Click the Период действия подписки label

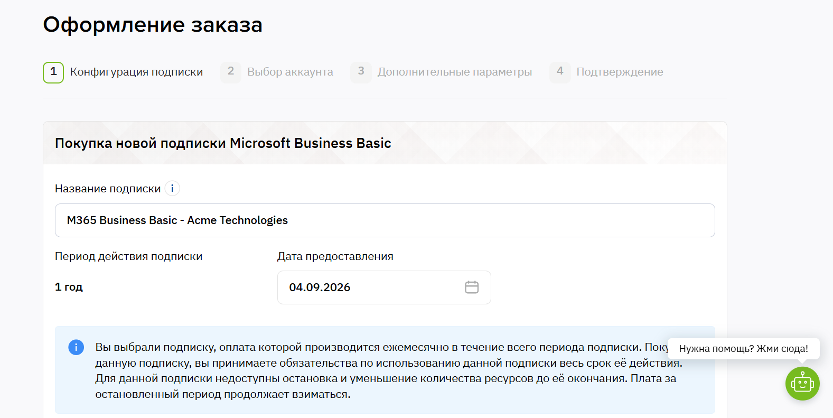point(128,256)
